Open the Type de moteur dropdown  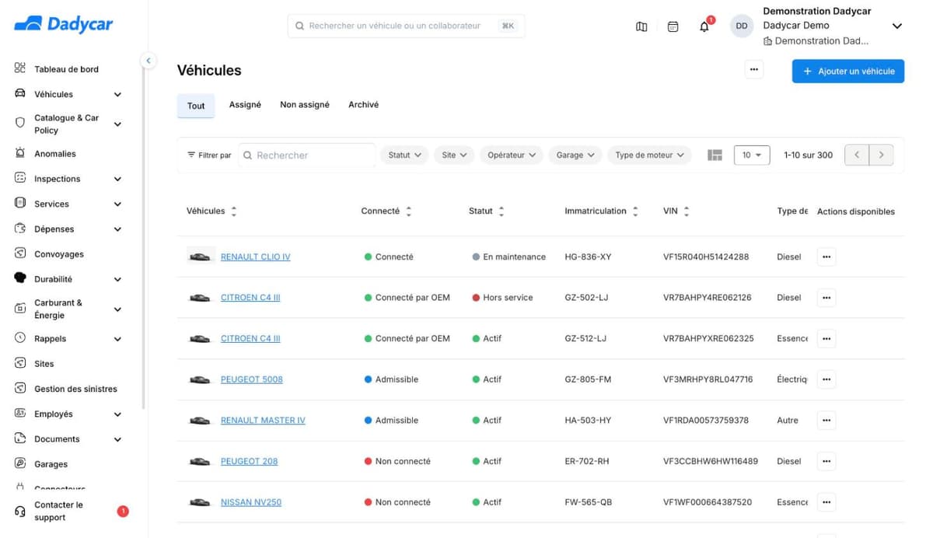(x=649, y=155)
